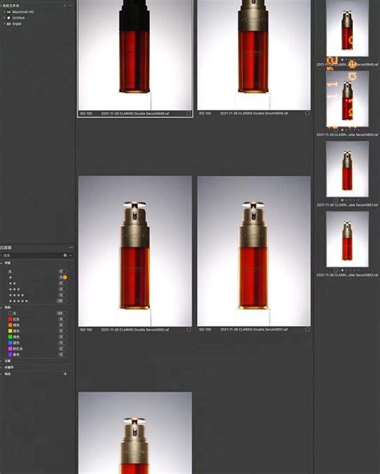Viewport: 380px width, 474px height.
Task: Expand the Macintosh HD tree node
Action: click(5, 12)
